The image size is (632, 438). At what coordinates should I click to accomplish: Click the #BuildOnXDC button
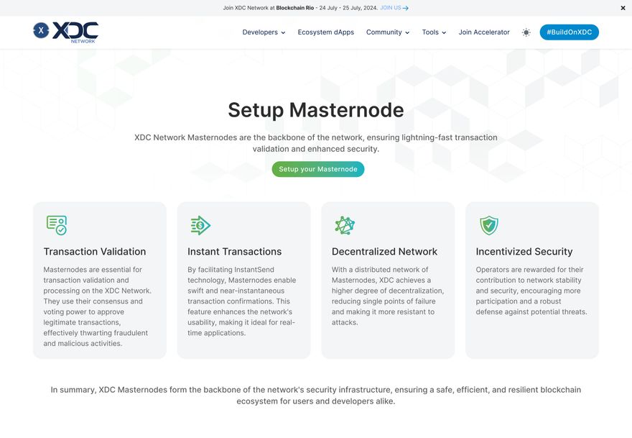pos(569,32)
